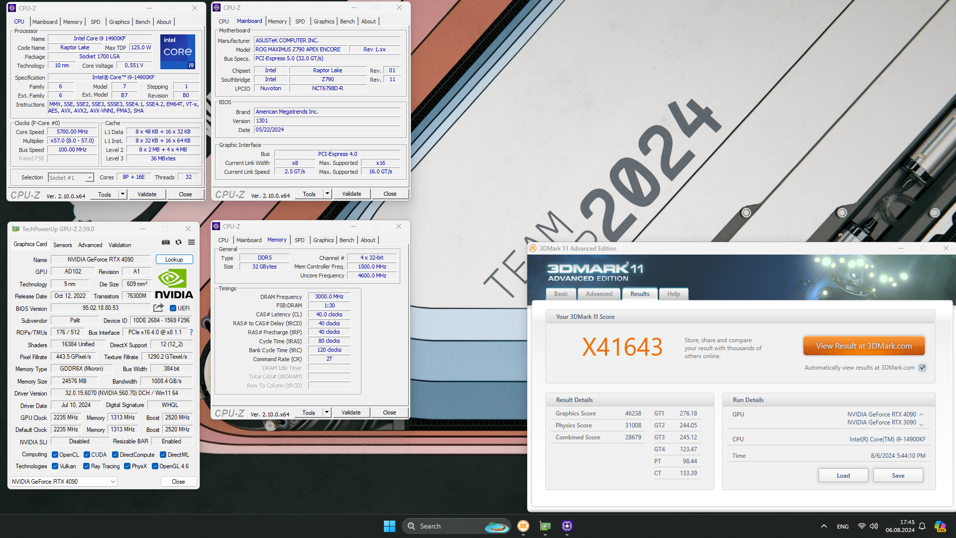Open the NVIDIA GeForce RTX 4090 GPU selector
956x538 pixels.
(64, 482)
